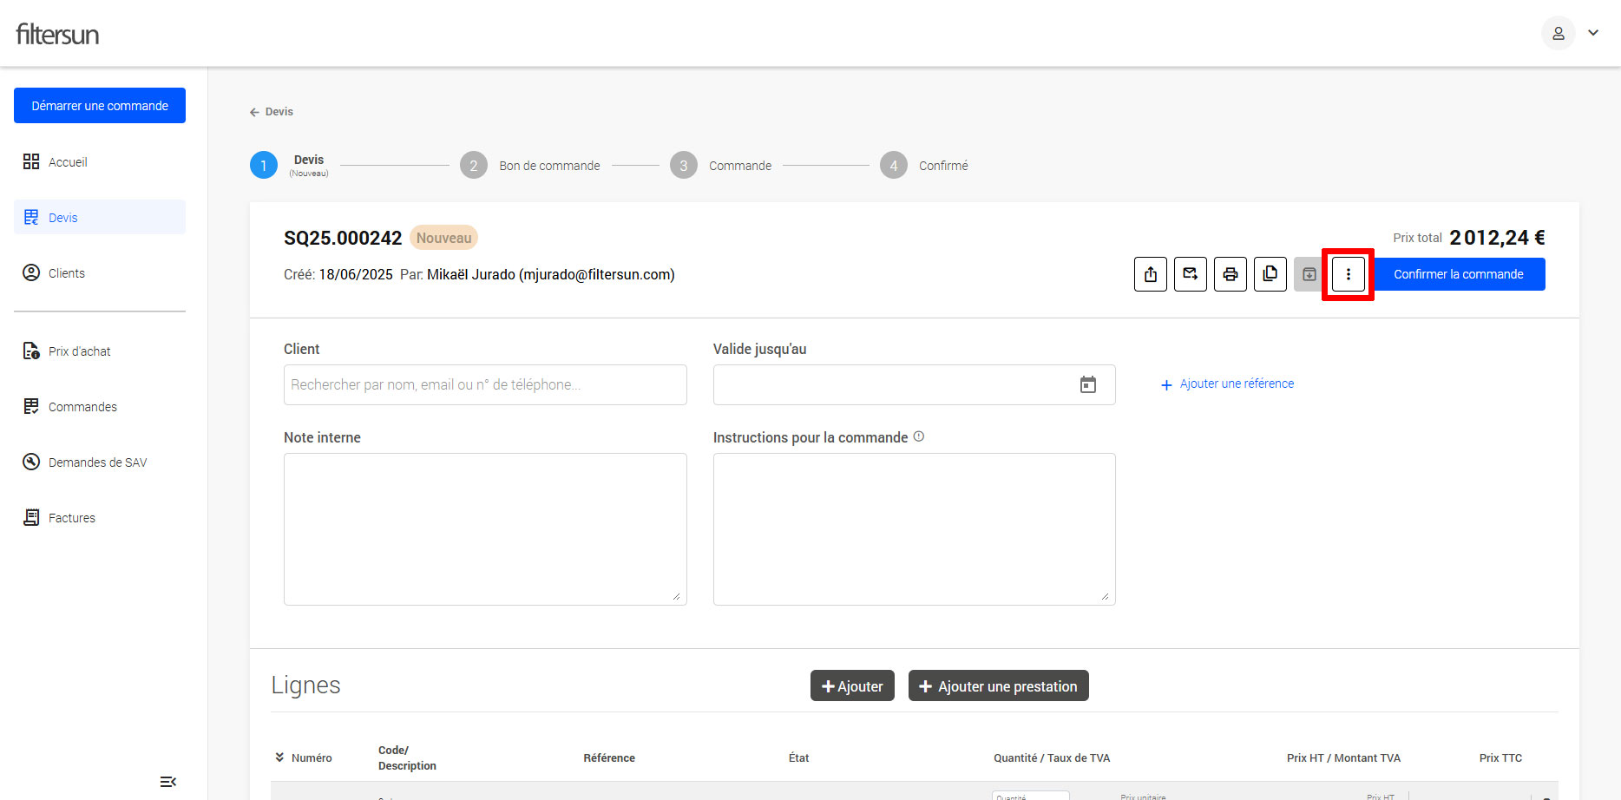Click the greyed-out archive icon
1621x800 pixels.
pyautogui.click(x=1309, y=274)
